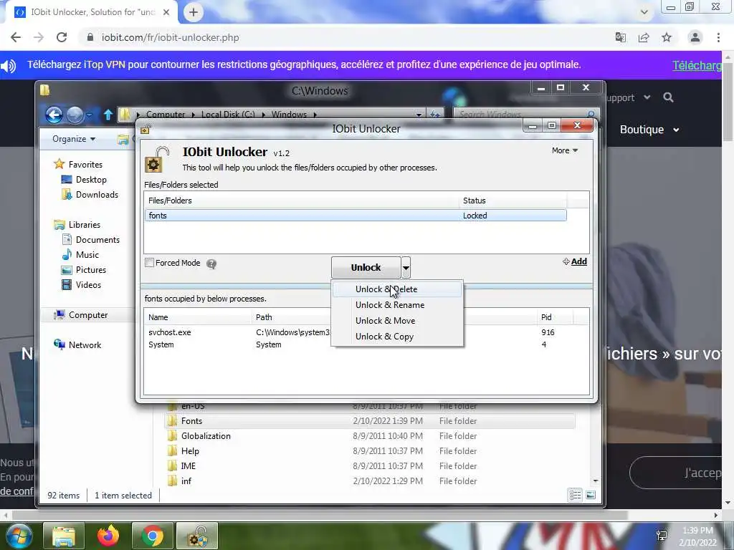Enable the Forced Mode checkbox
The height and width of the screenshot is (550, 734).
[149, 263]
